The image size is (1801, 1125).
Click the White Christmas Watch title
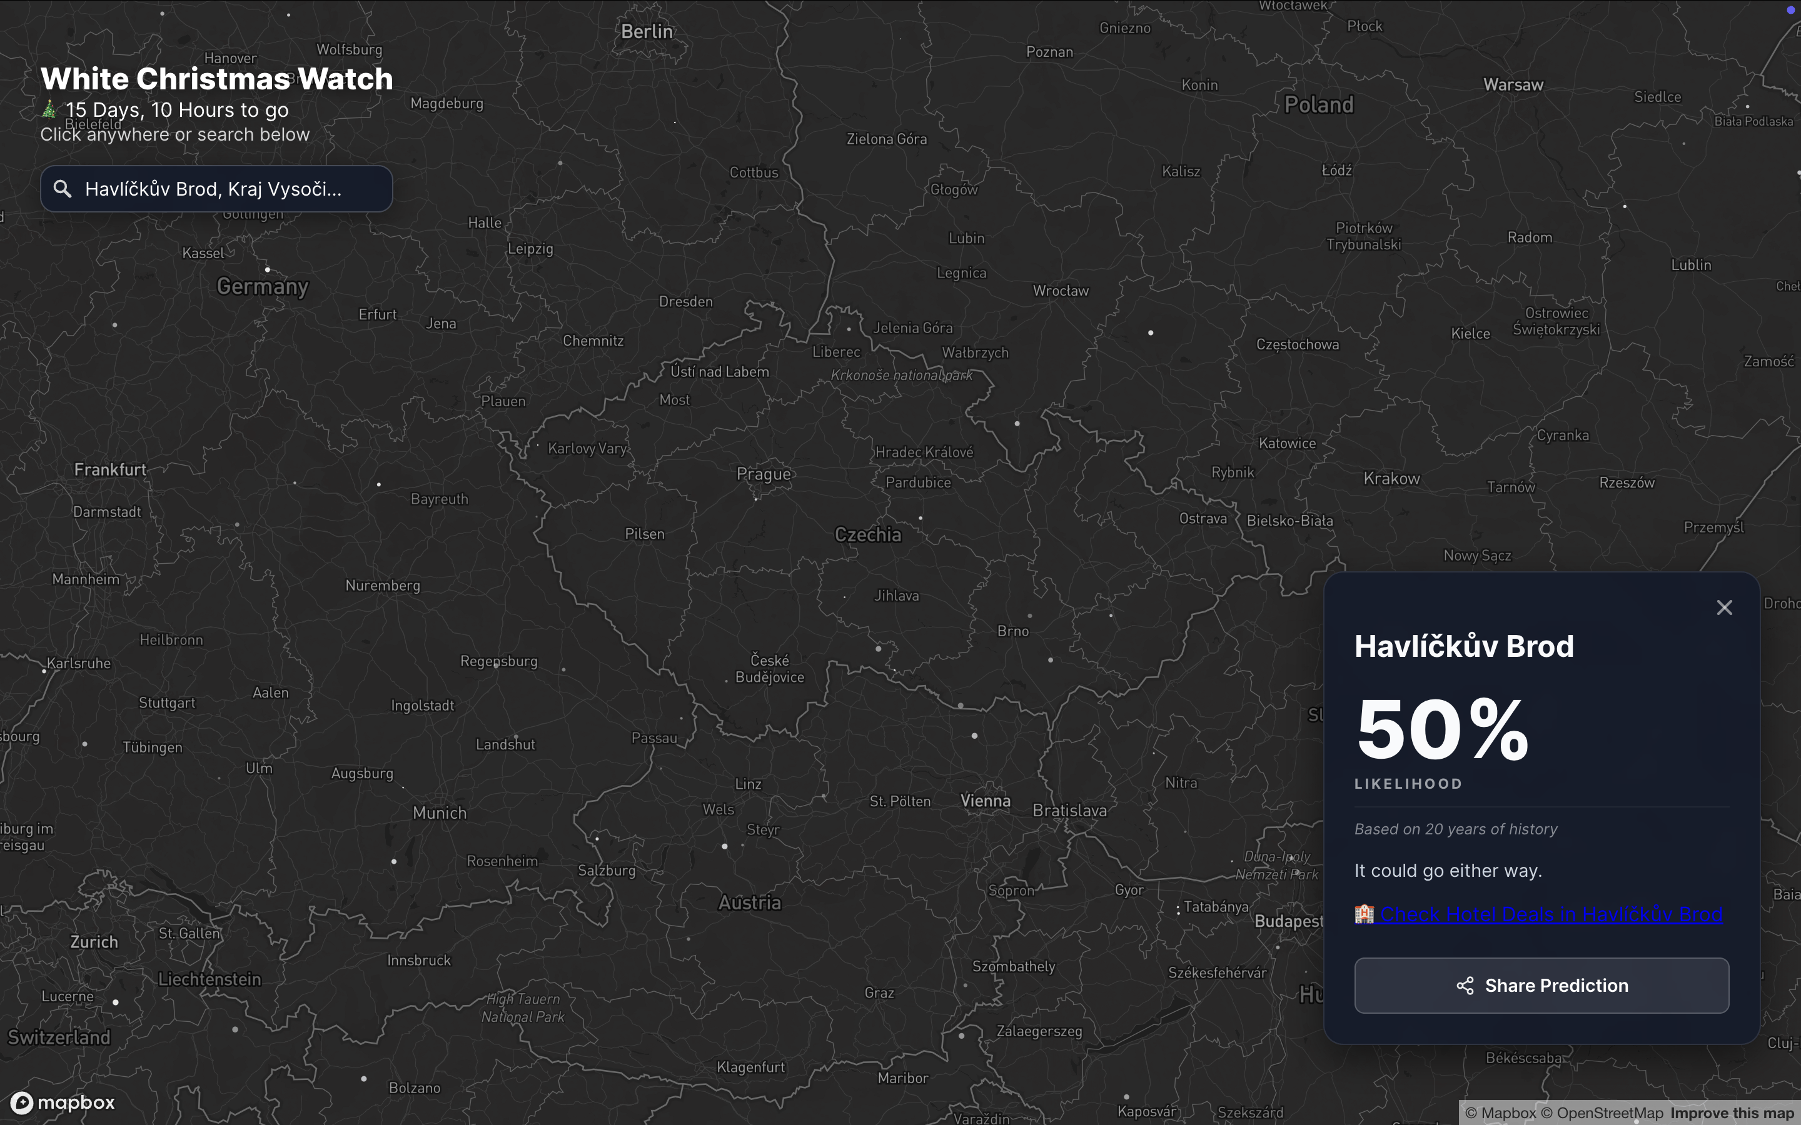(216, 79)
